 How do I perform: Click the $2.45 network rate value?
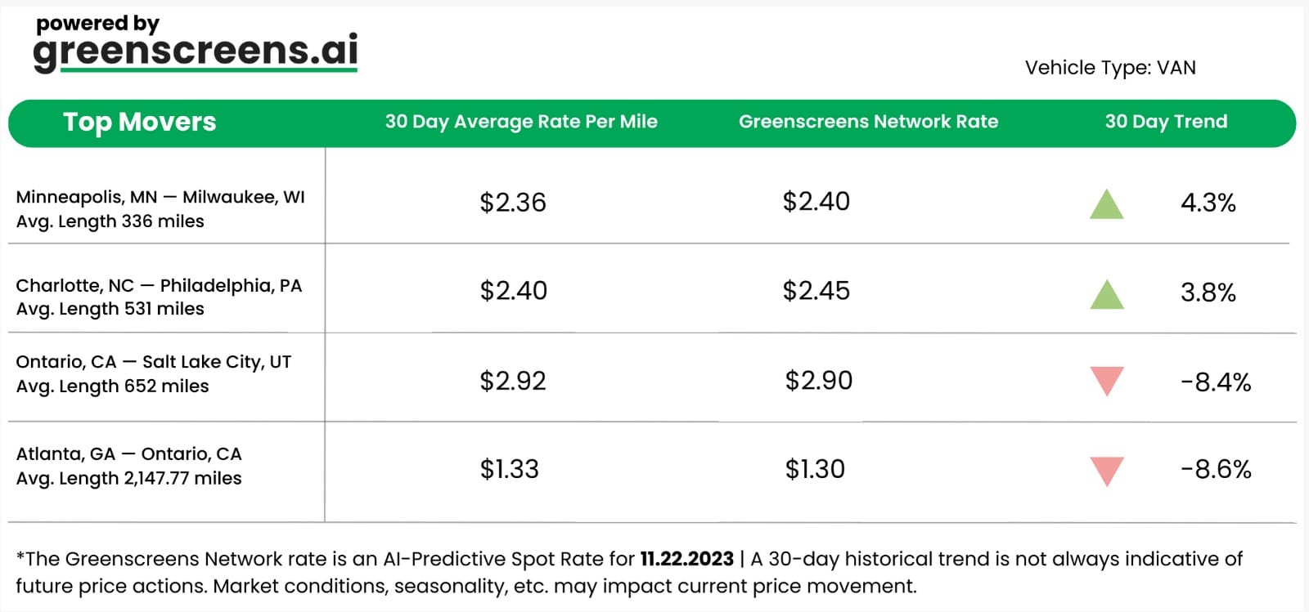[816, 291]
